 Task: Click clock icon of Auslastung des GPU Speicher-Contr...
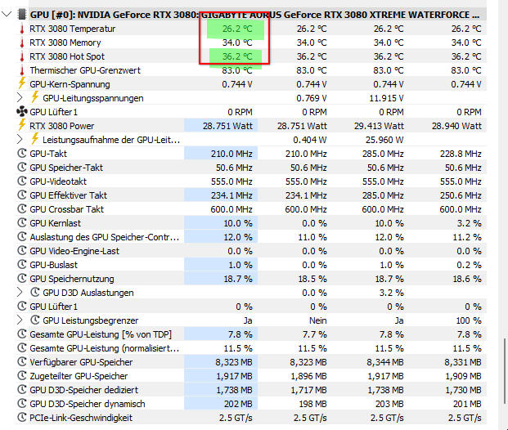[x=22, y=237]
